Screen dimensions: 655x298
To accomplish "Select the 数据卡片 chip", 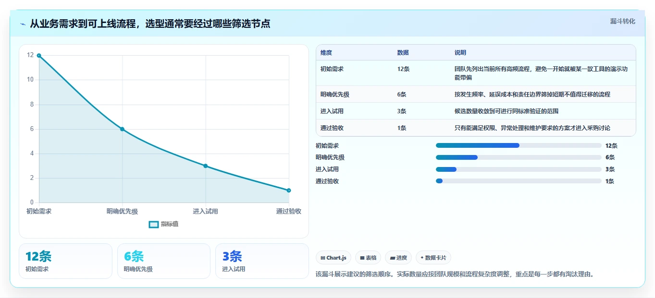I will tap(433, 258).
